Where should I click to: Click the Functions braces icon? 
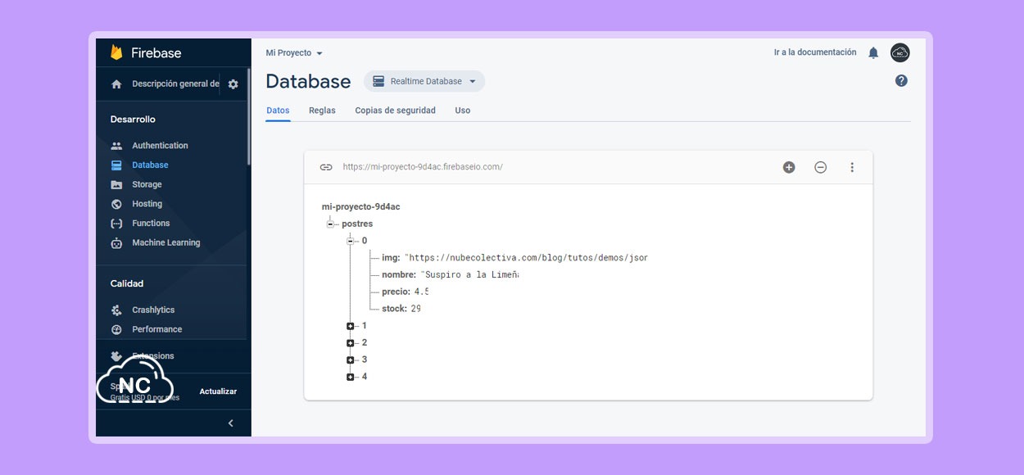tap(116, 224)
